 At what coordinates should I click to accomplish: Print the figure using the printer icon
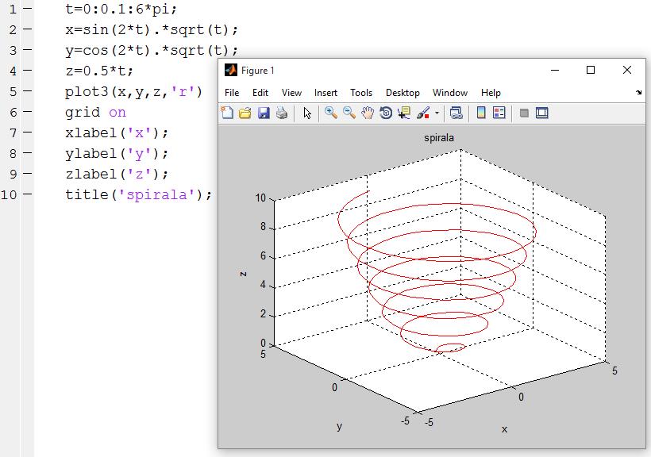point(282,113)
